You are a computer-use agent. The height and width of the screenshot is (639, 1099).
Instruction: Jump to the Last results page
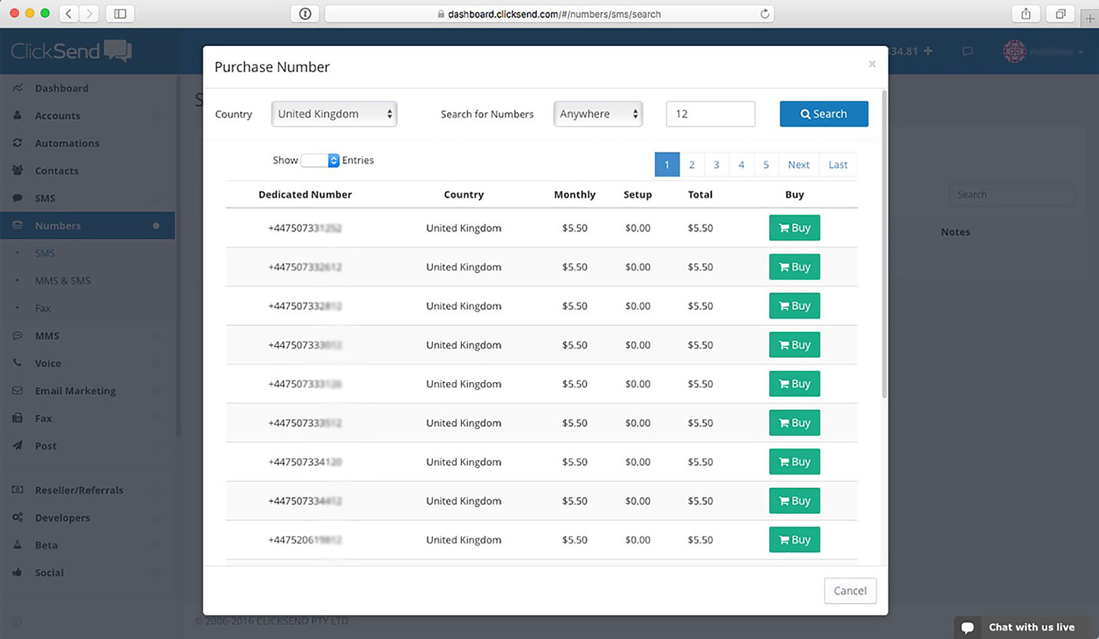click(x=837, y=165)
